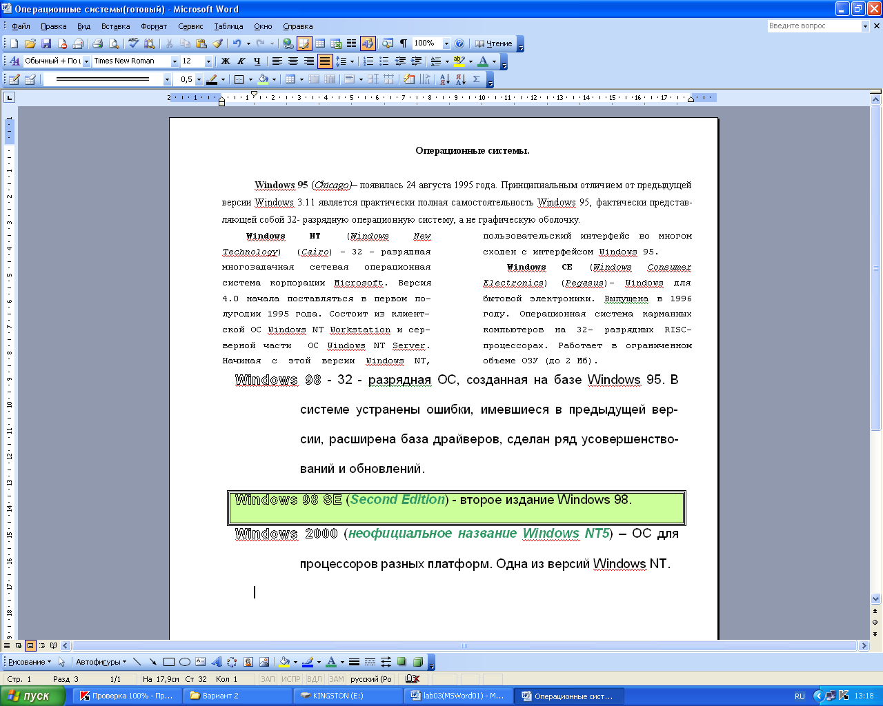Open the line weight 0,5 dropdown
The width and height of the screenshot is (883, 706).
click(199, 79)
